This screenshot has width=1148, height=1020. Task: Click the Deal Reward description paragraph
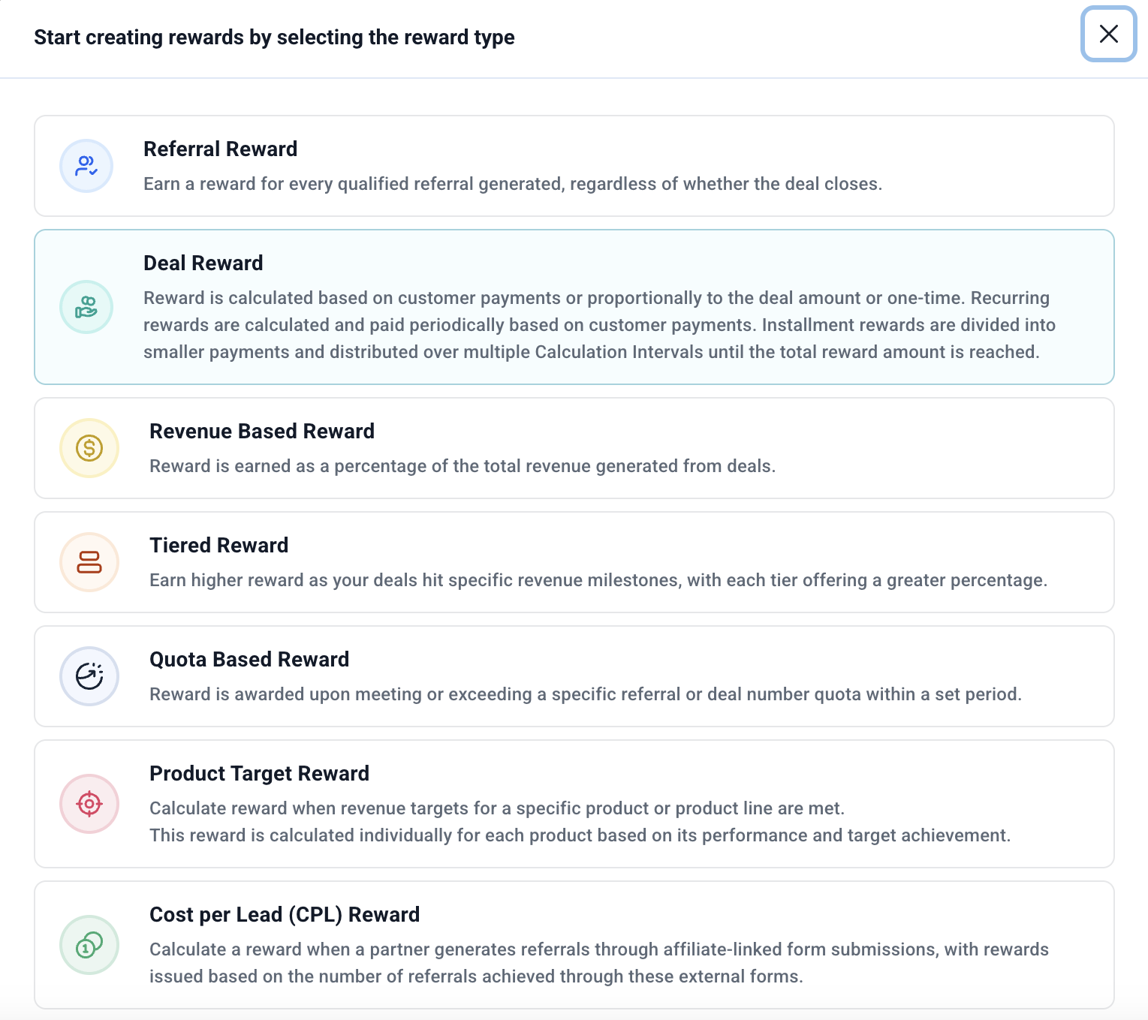[x=598, y=325]
